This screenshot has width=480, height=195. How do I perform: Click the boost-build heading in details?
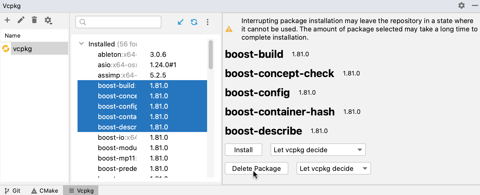[x=254, y=54]
